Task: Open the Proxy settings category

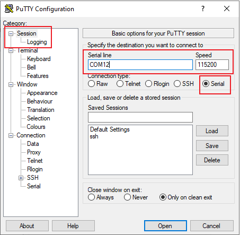Action: pyautogui.click(x=34, y=152)
